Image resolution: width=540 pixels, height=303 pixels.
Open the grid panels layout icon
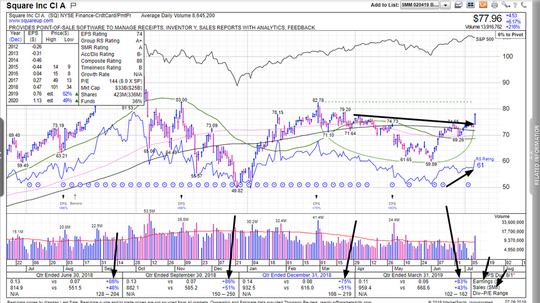point(470,5)
